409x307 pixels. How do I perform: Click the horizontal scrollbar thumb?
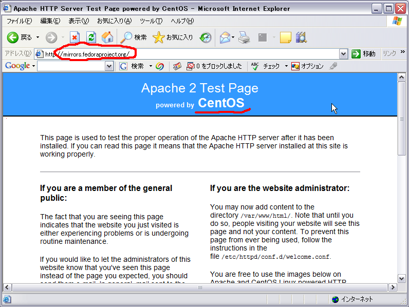(x=200, y=287)
